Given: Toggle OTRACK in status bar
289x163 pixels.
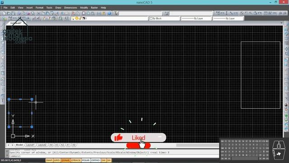Looking at the screenshot, I should click(75, 160).
